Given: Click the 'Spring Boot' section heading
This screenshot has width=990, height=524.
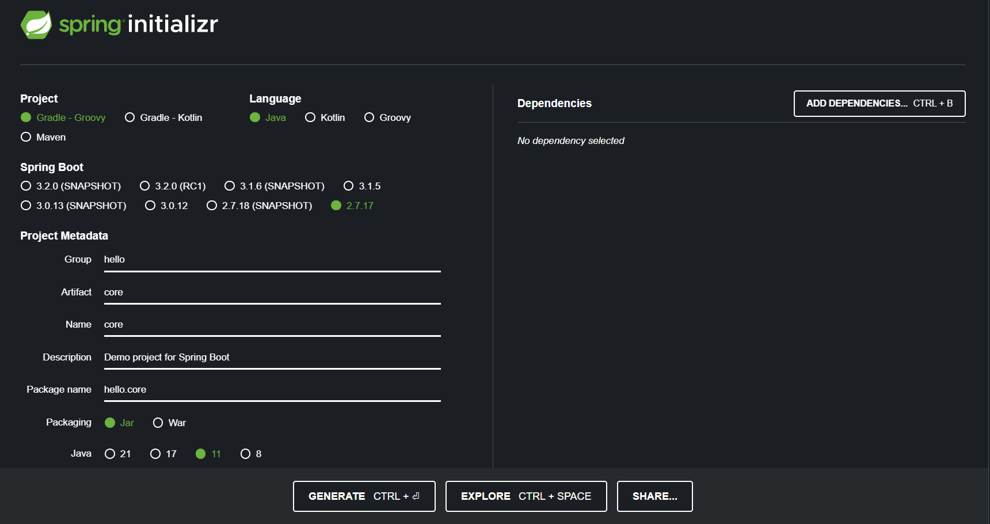Looking at the screenshot, I should click(52, 167).
